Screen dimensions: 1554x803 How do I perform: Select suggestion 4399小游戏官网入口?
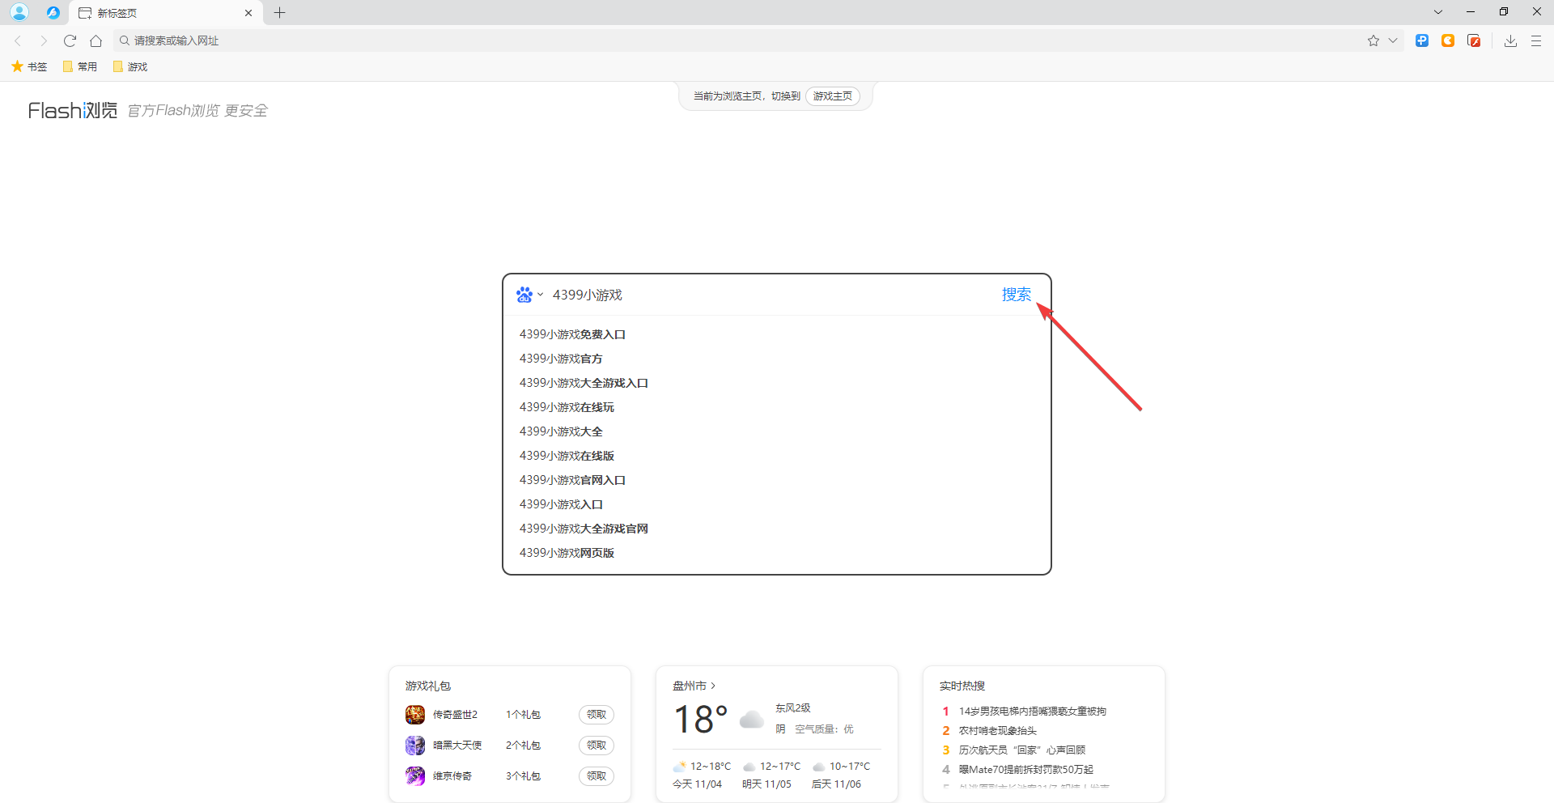click(x=572, y=480)
